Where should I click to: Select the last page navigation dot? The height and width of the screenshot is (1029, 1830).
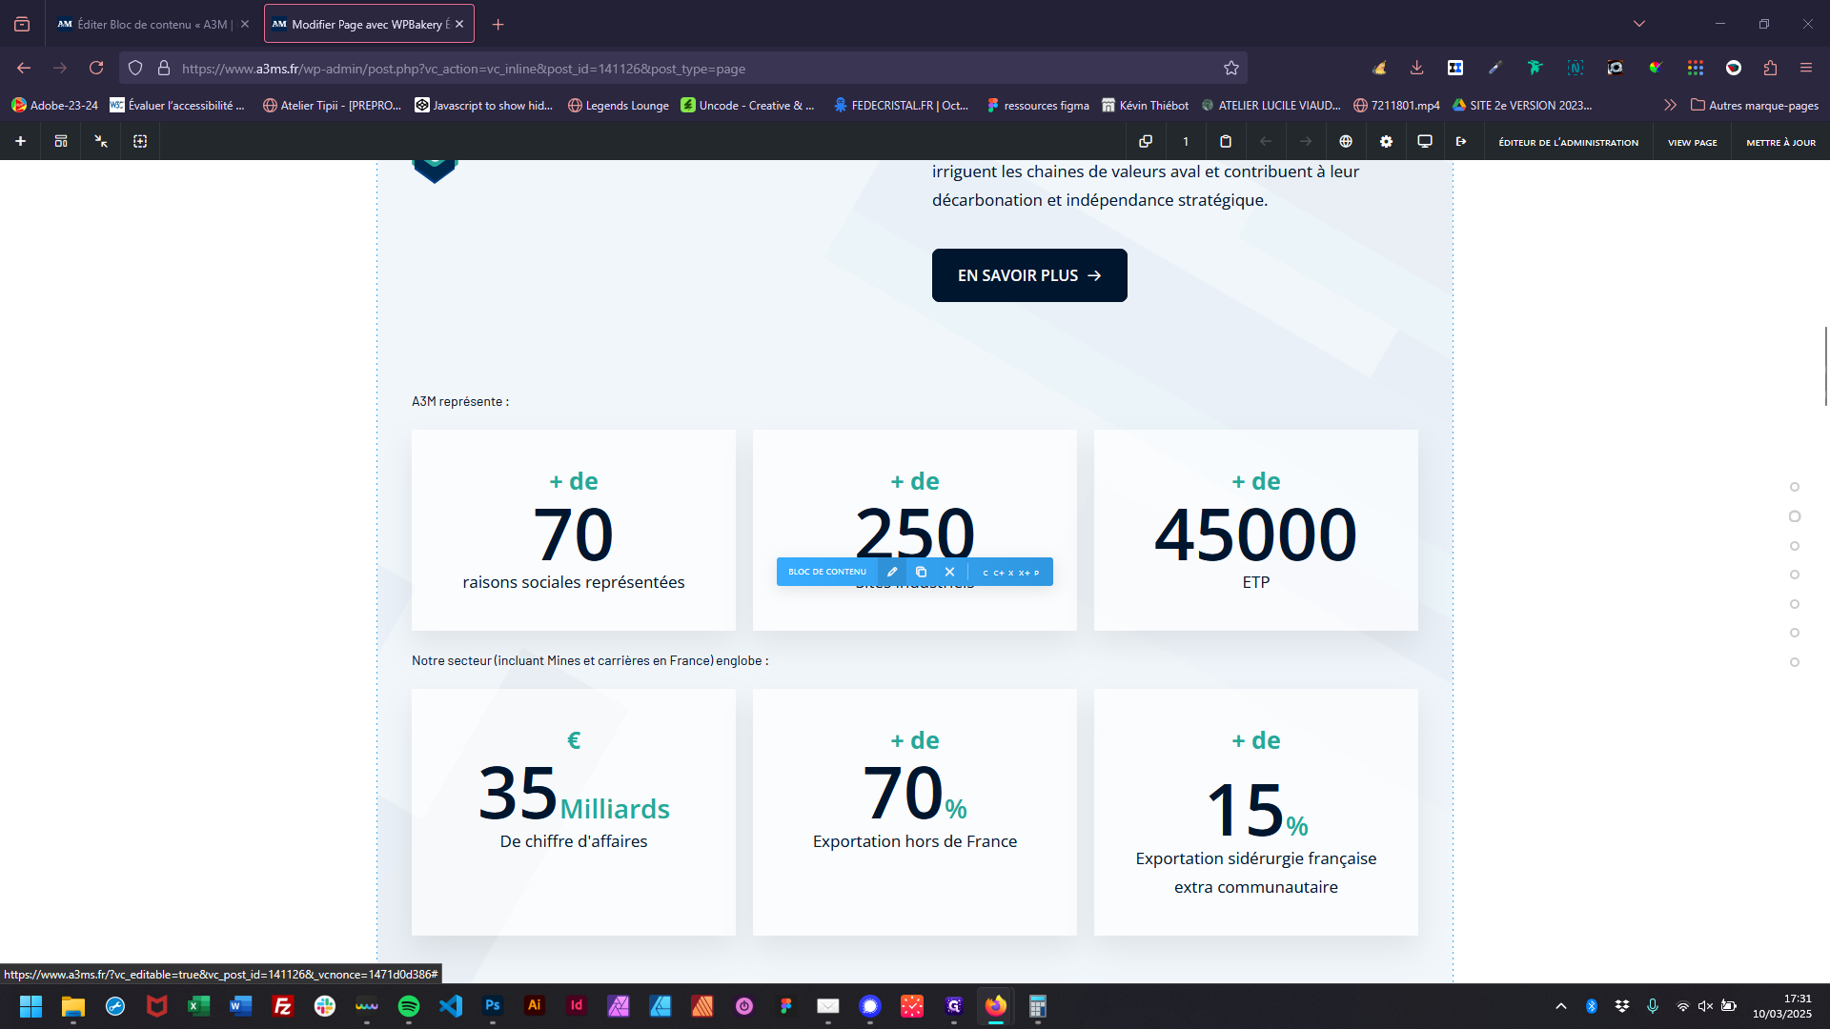(x=1795, y=662)
